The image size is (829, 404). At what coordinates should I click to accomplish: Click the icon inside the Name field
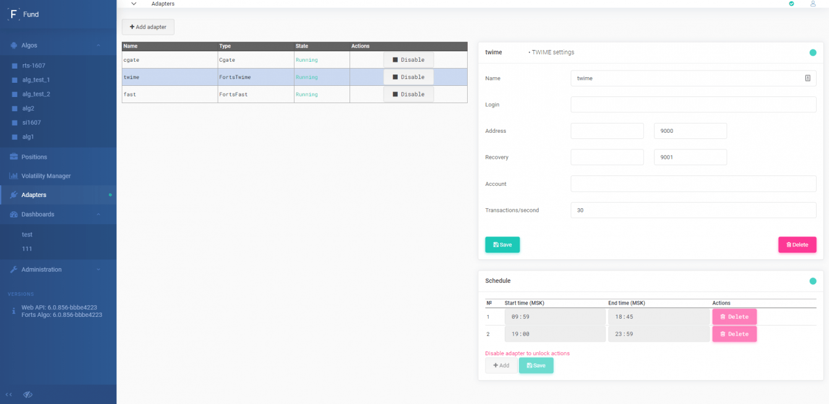[x=807, y=78]
